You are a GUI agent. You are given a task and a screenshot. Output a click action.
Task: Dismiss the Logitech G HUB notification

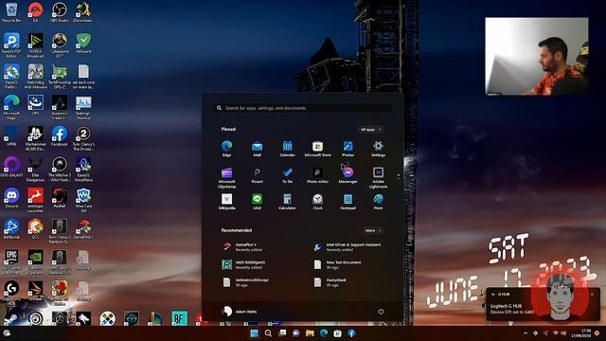click(592, 295)
